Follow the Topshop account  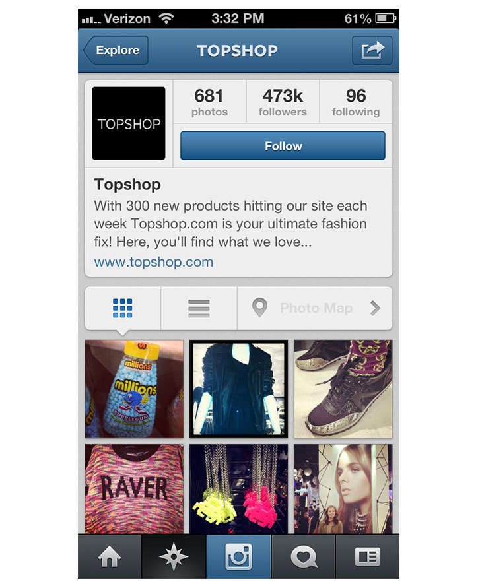click(x=283, y=146)
